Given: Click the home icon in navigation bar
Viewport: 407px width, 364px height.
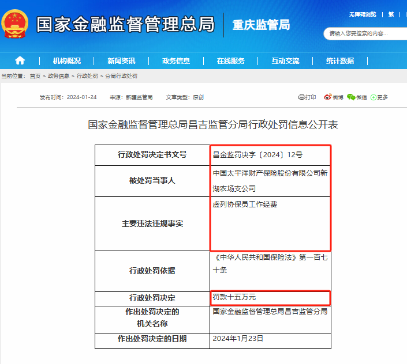Looking at the screenshot, I should click(20, 60).
